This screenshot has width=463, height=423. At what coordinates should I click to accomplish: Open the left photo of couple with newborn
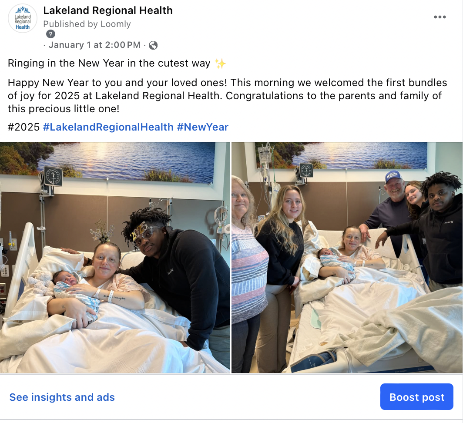(x=114, y=257)
